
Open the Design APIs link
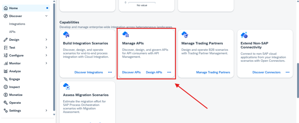(x=154, y=72)
